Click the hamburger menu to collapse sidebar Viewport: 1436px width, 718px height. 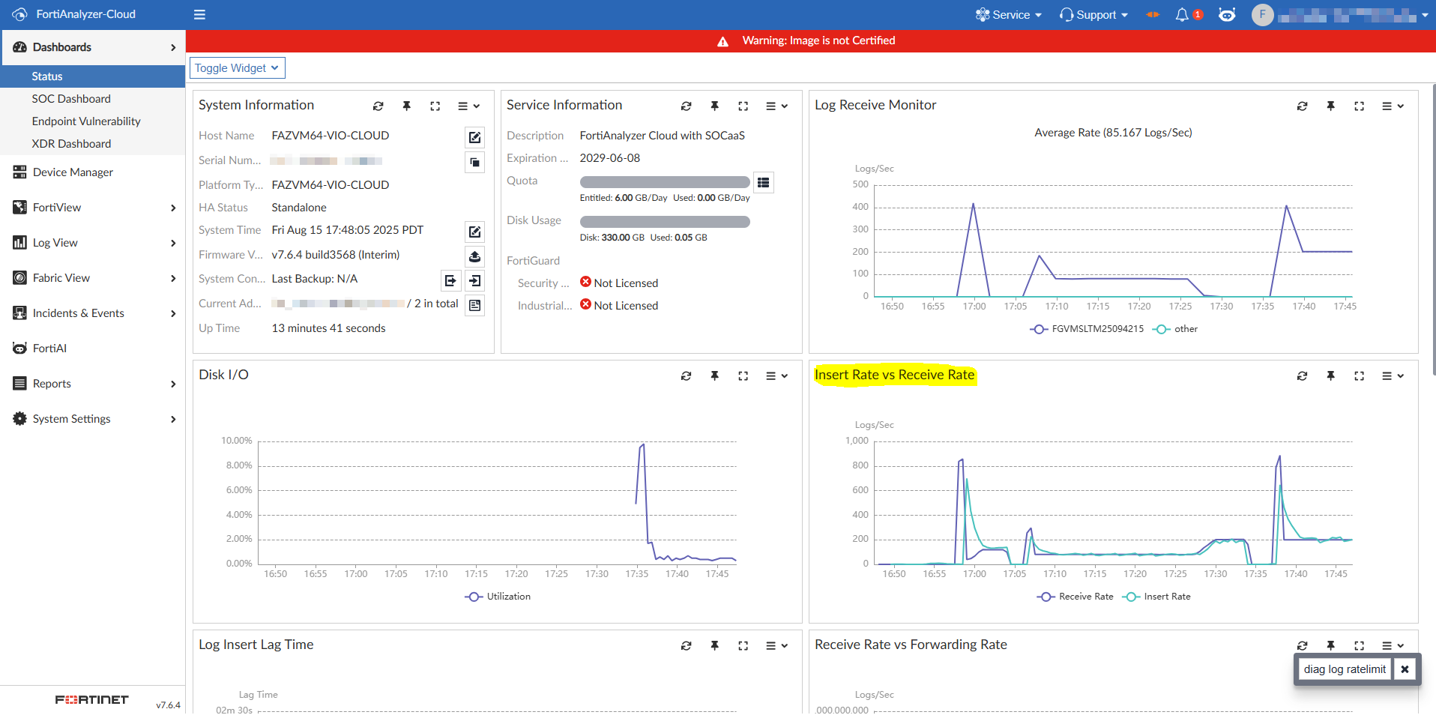(199, 15)
